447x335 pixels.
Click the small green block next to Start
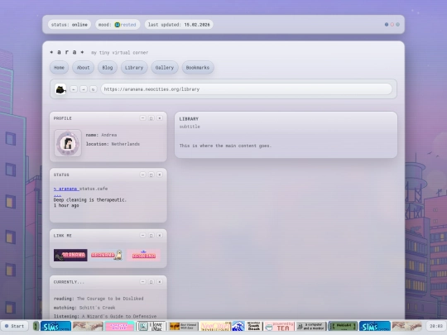click(x=36, y=326)
